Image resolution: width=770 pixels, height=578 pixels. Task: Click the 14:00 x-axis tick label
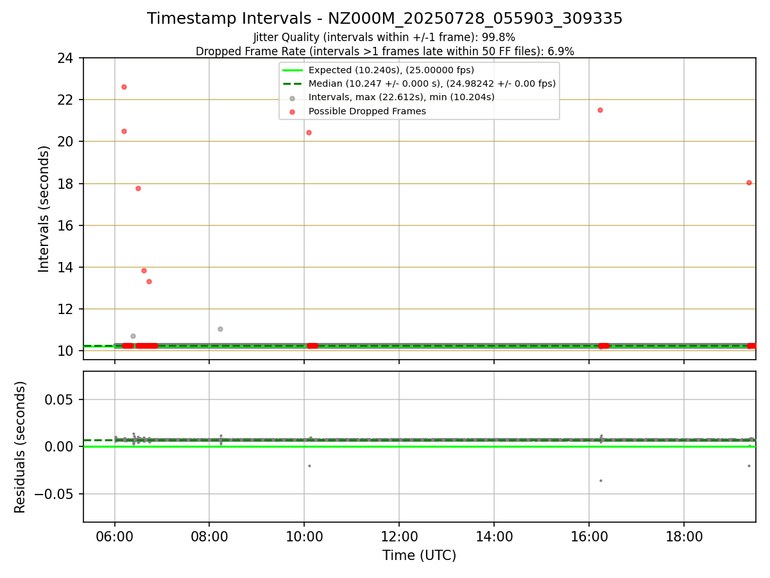(x=494, y=537)
